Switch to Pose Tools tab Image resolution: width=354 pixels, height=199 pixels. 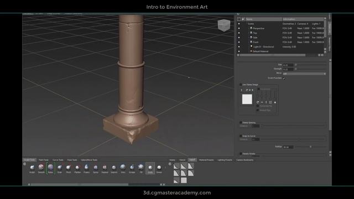click(x=72, y=160)
